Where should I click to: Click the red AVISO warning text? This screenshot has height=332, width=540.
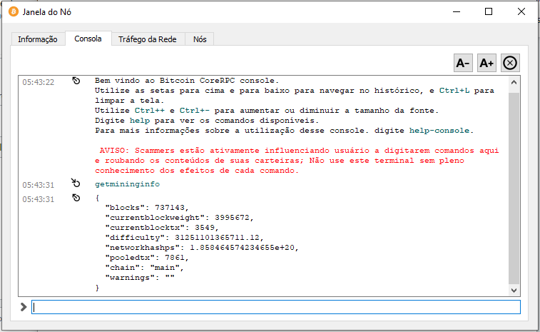coord(297,161)
